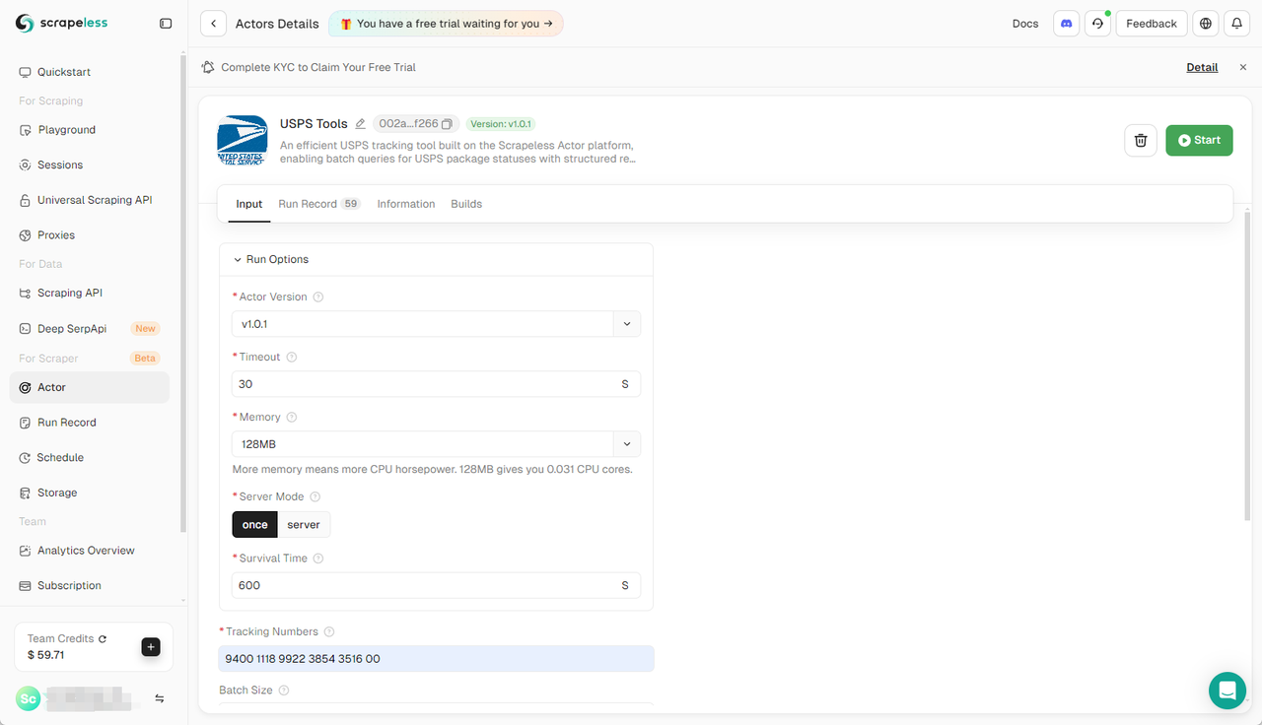Open Schedule in the sidebar
This screenshot has width=1262, height=725.
click(x=90, y=458)
